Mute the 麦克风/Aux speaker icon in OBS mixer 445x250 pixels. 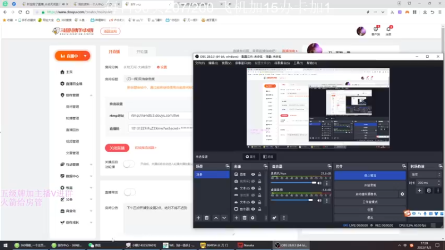319,183
